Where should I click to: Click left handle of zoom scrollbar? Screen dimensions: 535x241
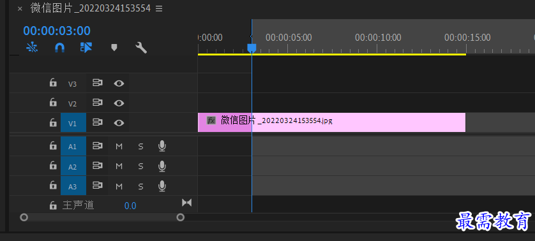tap(24, 217)
